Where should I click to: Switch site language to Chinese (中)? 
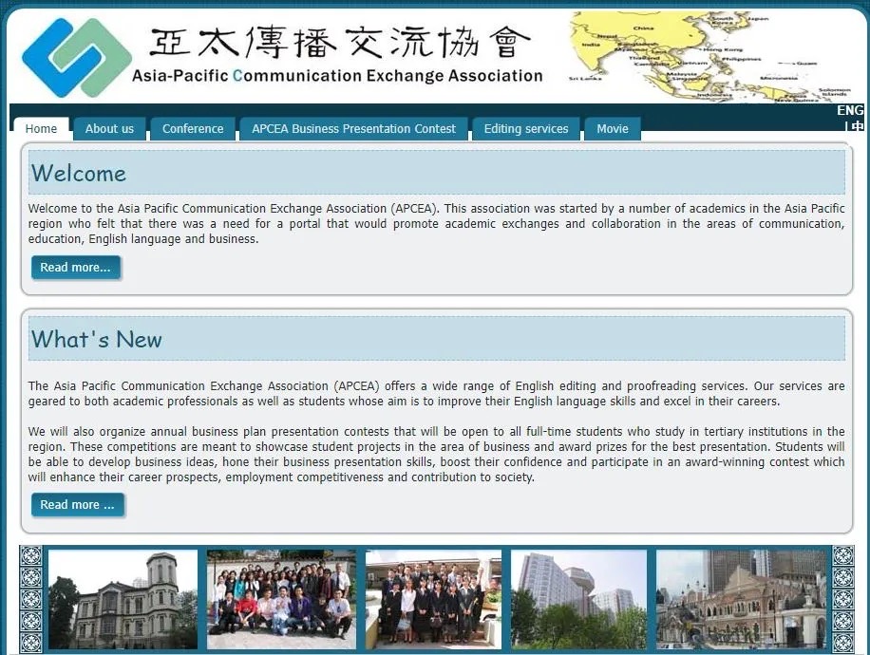[858, 126]
